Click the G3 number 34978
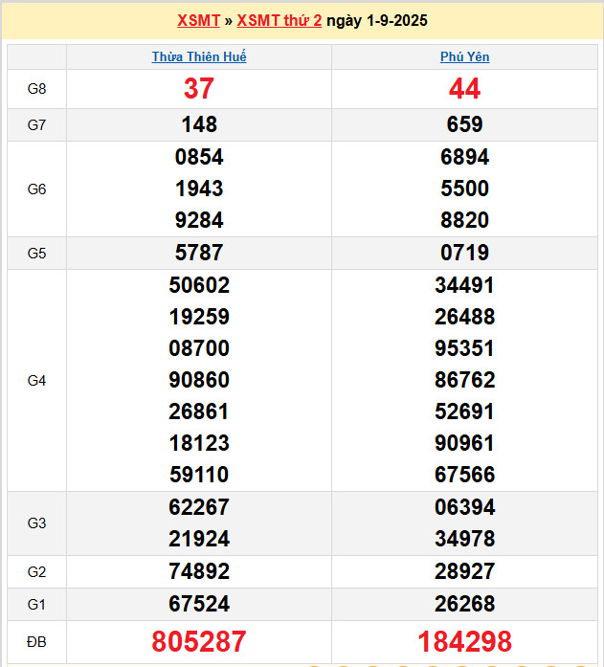604x667 pixels. click(464, 539)
